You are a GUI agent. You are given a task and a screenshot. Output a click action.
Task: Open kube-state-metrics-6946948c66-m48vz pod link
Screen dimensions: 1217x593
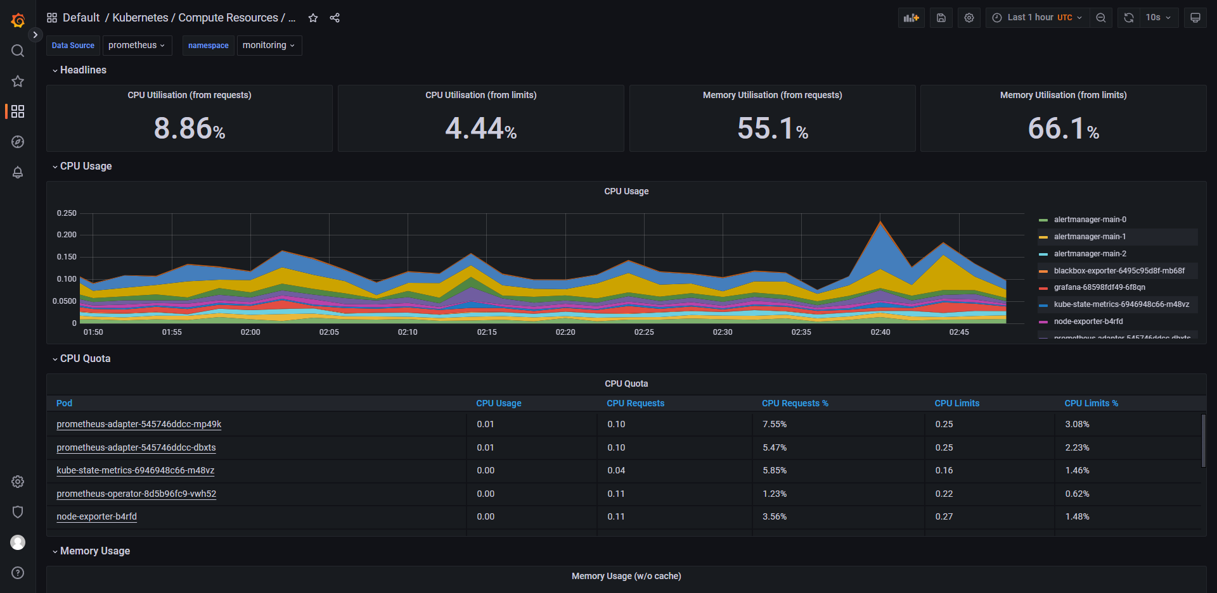click(135, 470)
